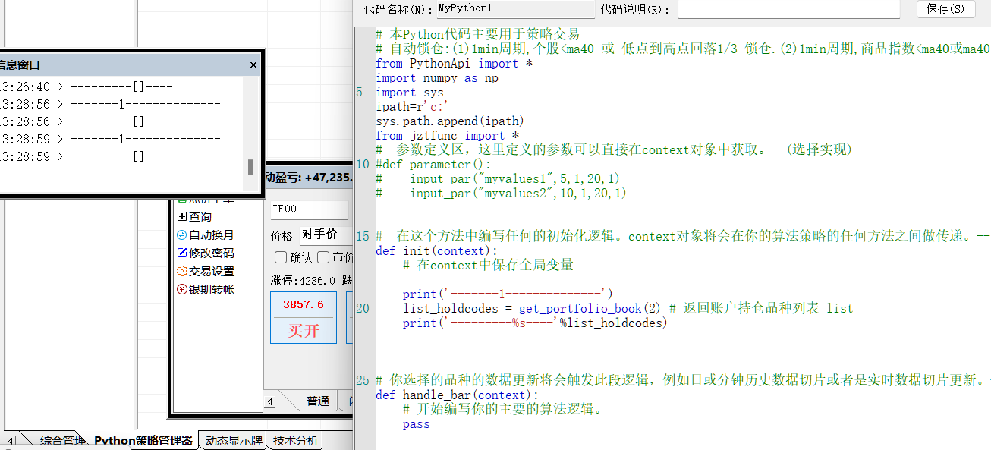
Task: Close the information window with X
Action: click(253, 65)
